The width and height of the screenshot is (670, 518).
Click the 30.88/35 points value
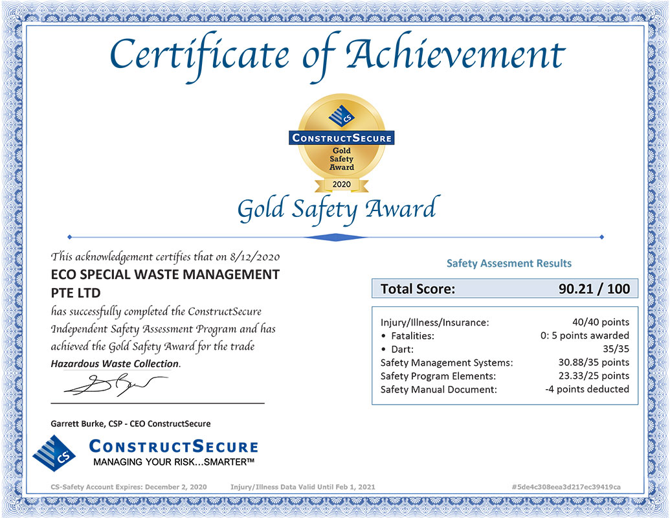pos(594,363)
